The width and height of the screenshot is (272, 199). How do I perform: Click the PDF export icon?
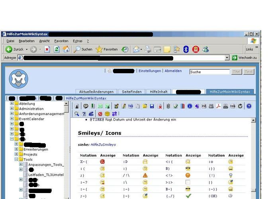tap(218, 106)
